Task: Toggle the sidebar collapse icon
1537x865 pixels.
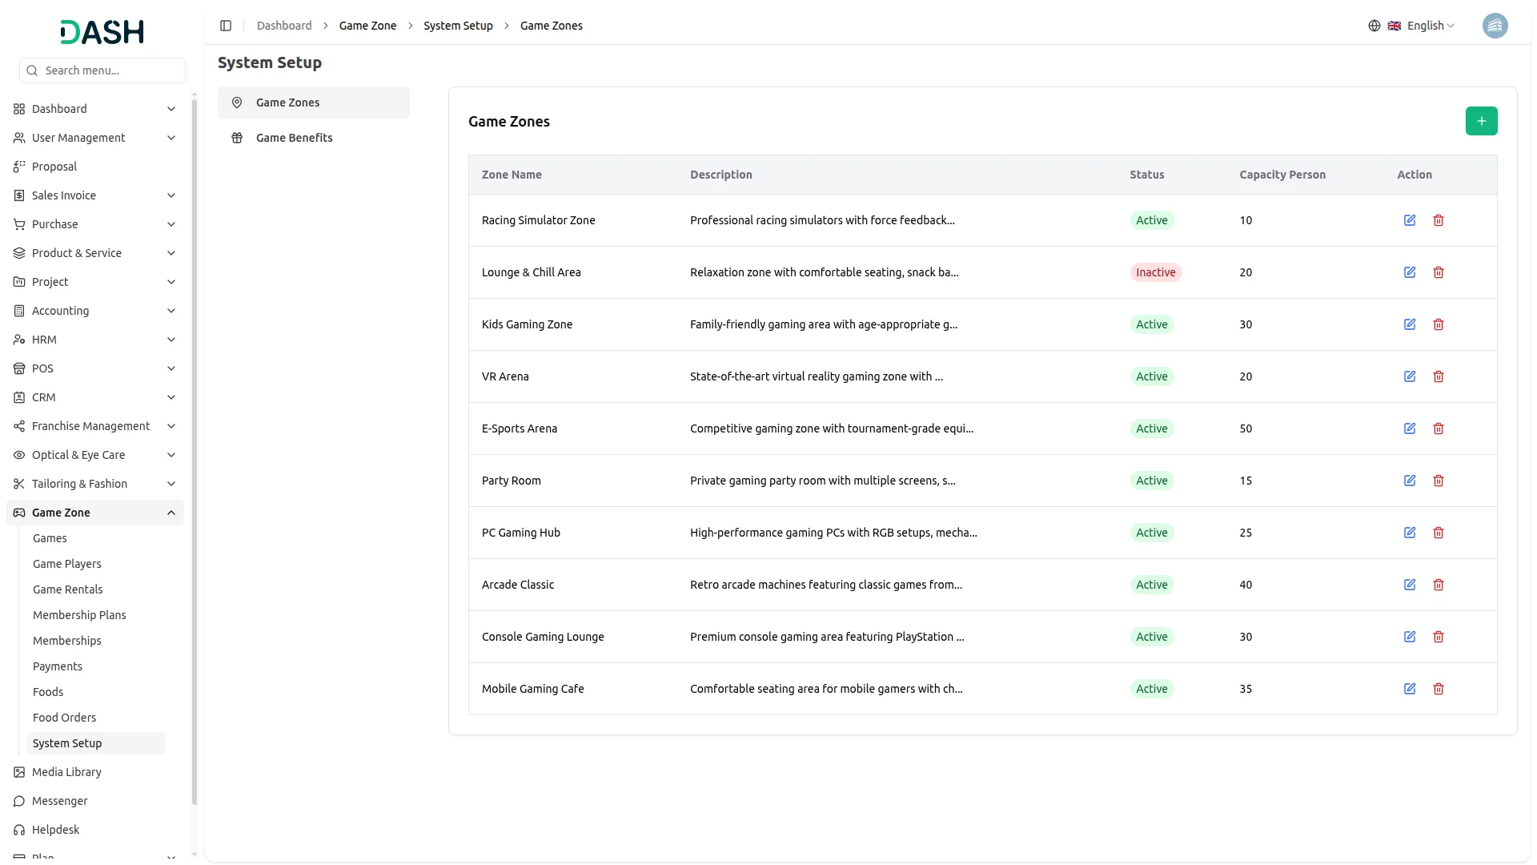Action: pyautogui.click(x=226, y=26)
